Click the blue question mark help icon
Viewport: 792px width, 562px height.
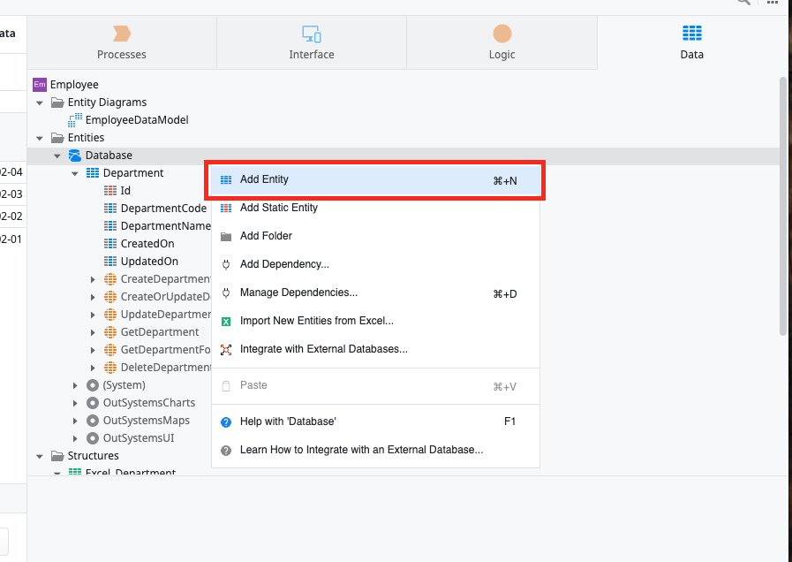(x=226, y=422)
